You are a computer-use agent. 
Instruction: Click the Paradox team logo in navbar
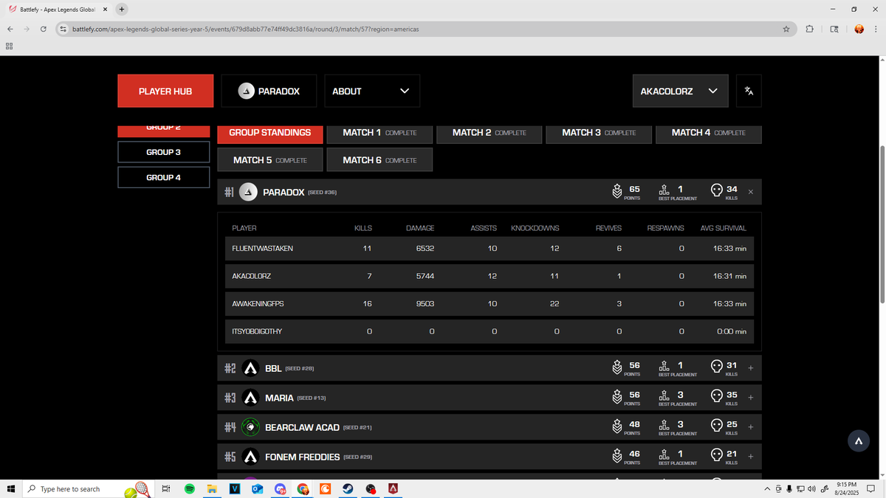pyautogui.click(x=247, y=91)
